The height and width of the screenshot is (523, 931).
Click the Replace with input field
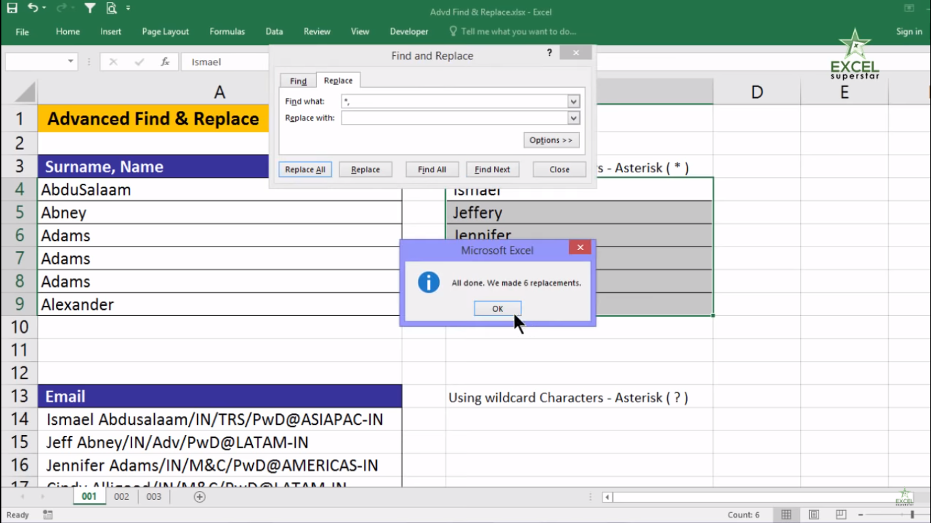tap(455, 118)
